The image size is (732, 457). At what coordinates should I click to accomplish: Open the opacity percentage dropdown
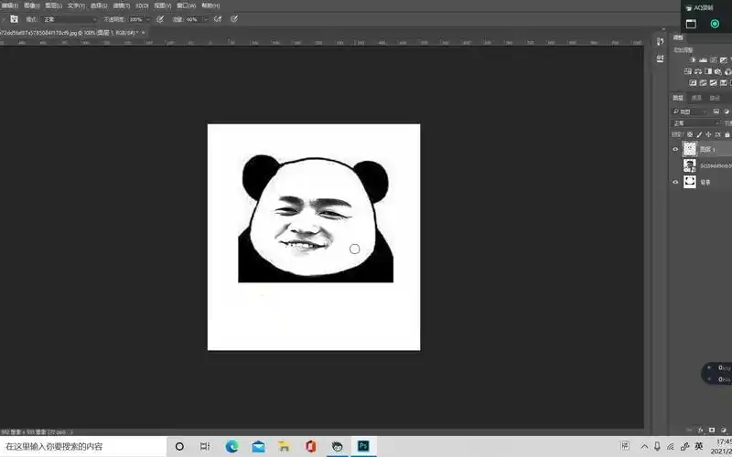point(148,18)
